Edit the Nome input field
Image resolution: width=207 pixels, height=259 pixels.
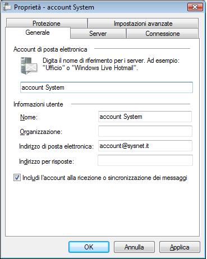145,117
